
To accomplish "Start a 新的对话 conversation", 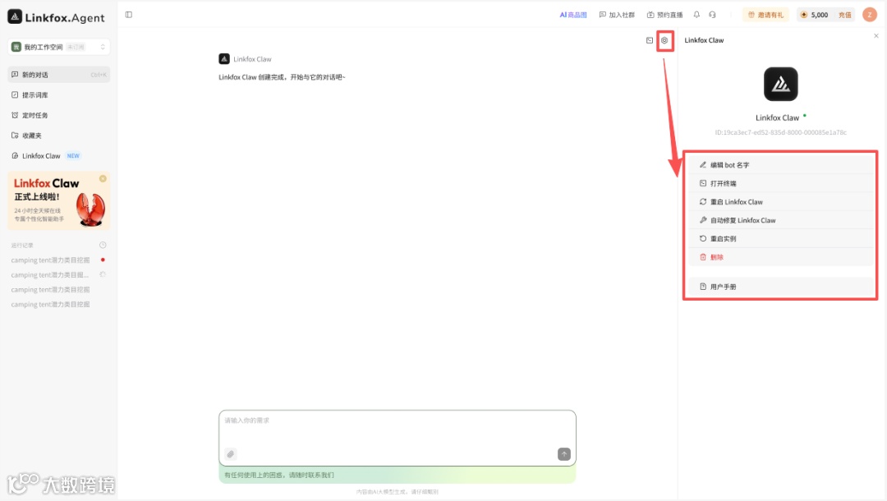I will click(59, 75).
